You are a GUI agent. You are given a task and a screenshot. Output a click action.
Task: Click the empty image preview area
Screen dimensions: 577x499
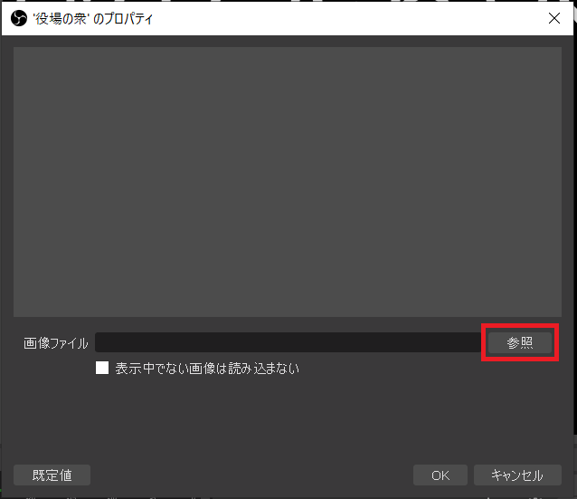click(288, 182)
